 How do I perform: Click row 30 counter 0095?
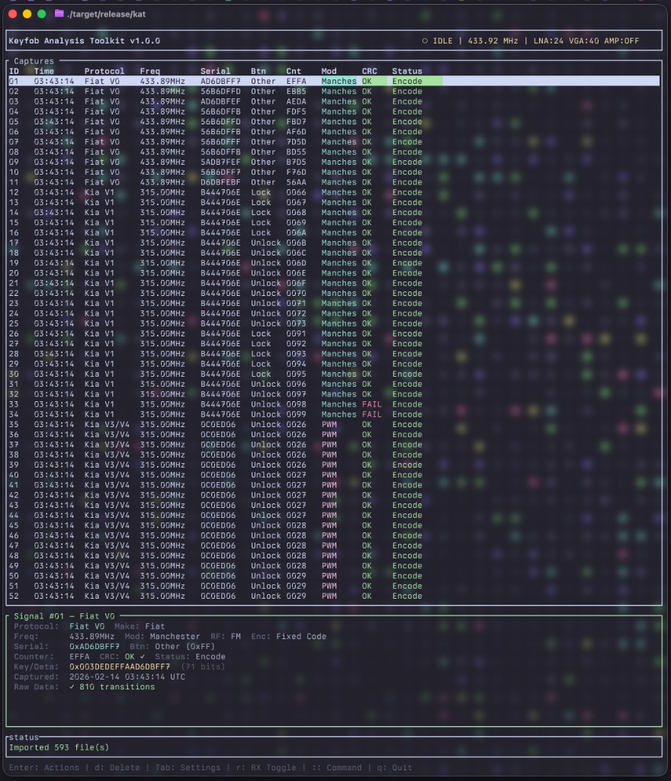click(x=296, y=374)
